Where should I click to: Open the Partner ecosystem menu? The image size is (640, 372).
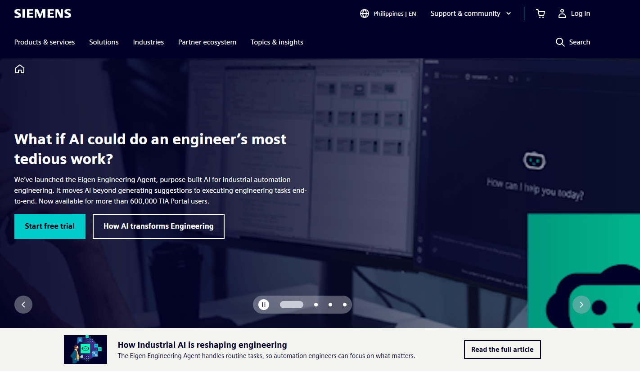(x=207, y=42)
